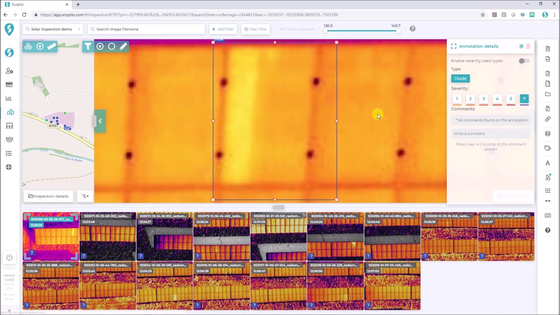Viewport: 560px width, 315px height.
Task: Open thumbnail 933071-10-33-48-003
Action: tap(108, 237)
